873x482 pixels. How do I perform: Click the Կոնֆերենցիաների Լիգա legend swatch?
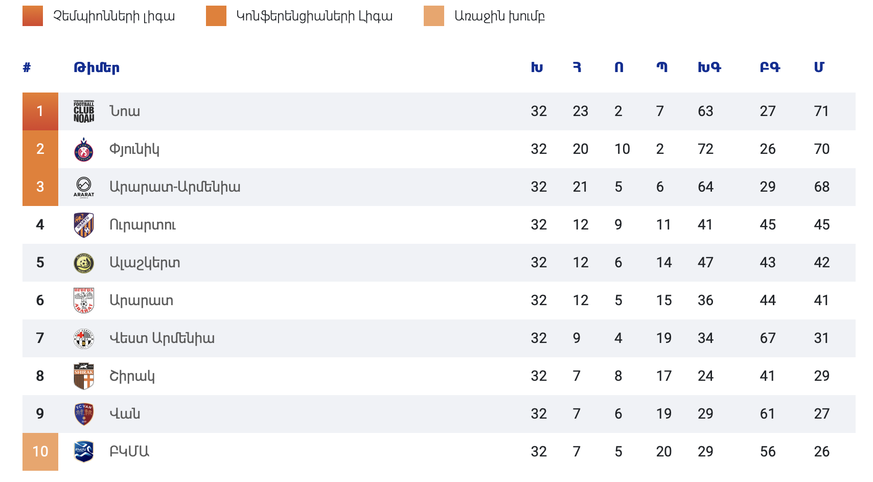point(216,16)
